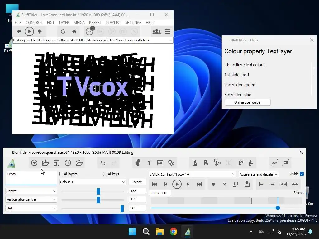The height and width of the screenshot is (239, 319).
Task: Open the CONTROL menu
Action: [x=34, y=22]
